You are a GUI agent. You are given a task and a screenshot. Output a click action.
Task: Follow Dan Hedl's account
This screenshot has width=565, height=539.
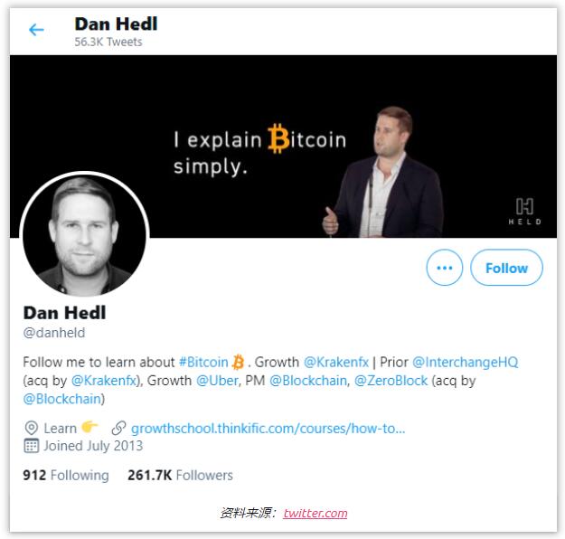click(506, 268)
